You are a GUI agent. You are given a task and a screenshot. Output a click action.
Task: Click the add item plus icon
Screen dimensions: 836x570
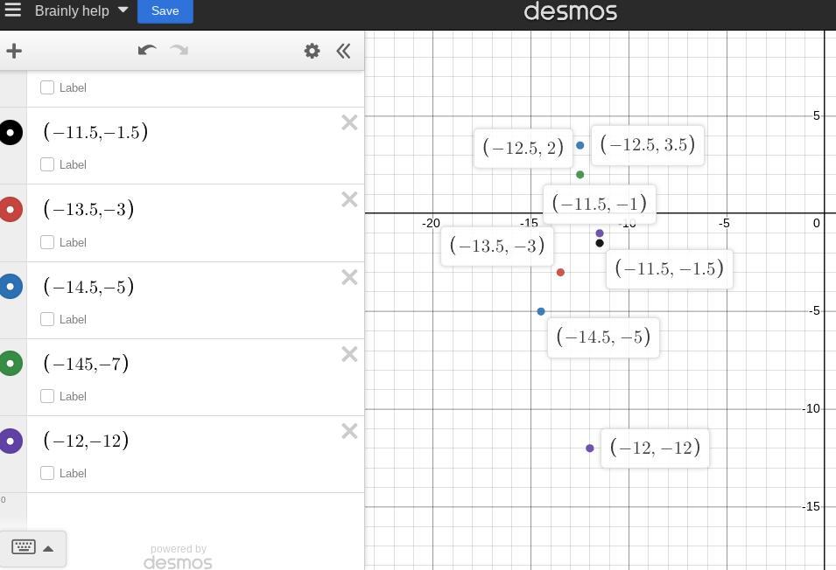(x=14, y=51)
